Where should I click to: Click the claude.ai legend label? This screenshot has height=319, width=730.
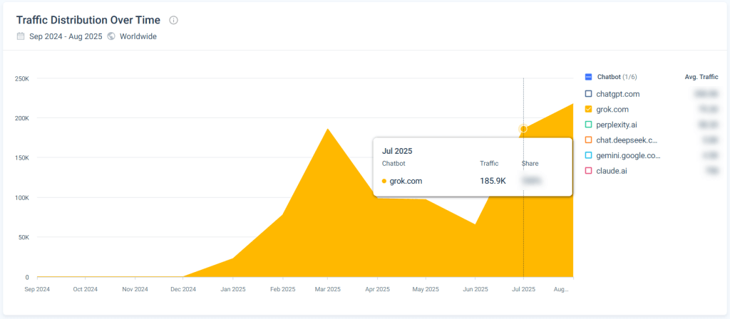(612, 171)
